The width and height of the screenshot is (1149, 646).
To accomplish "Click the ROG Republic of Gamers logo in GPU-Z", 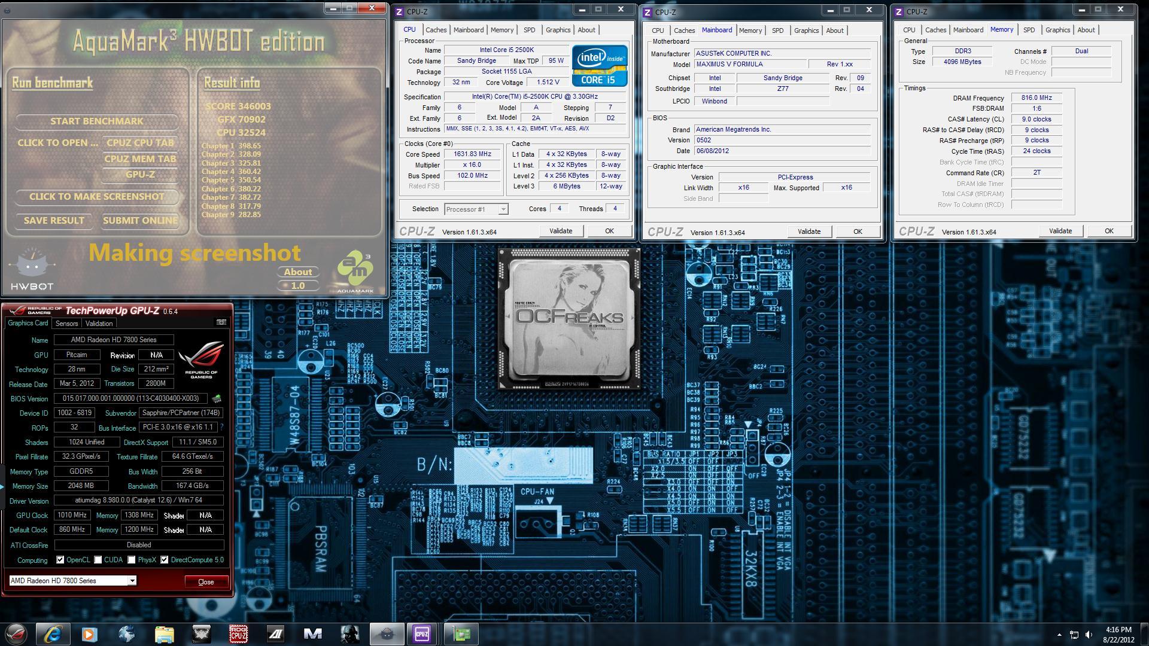I will click(x=202, y=361).
